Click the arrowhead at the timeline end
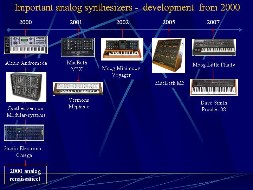253x190 pixels. click(240, 30)
